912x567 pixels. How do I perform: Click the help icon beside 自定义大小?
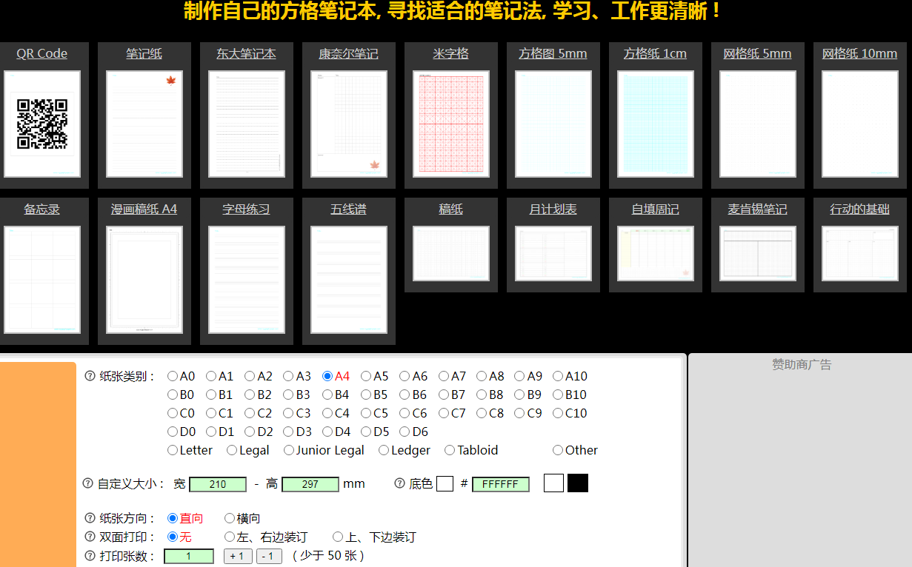coord(88,483)
